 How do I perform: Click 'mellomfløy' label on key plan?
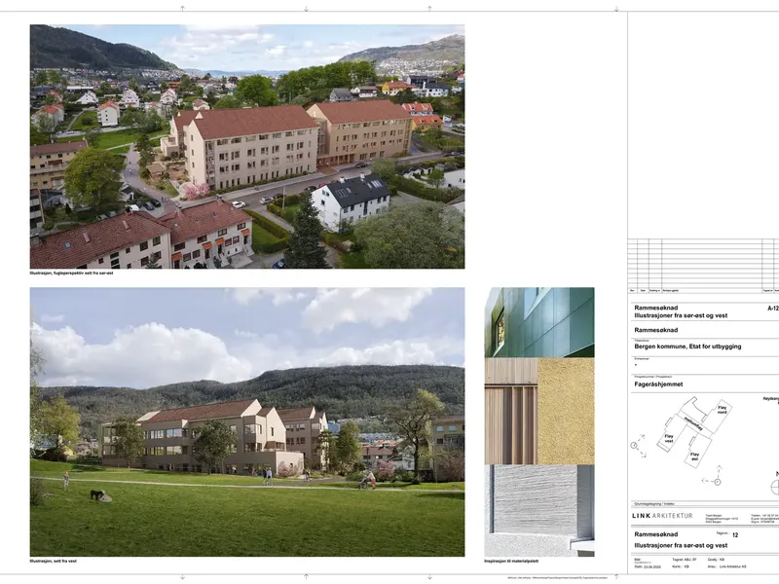pos(693,425)
